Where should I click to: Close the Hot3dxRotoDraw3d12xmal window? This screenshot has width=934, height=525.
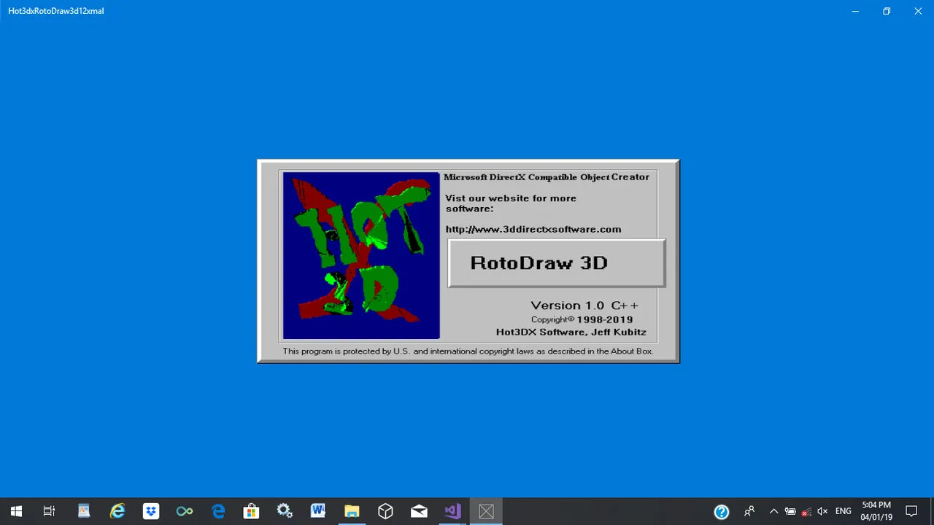point(919,11)
